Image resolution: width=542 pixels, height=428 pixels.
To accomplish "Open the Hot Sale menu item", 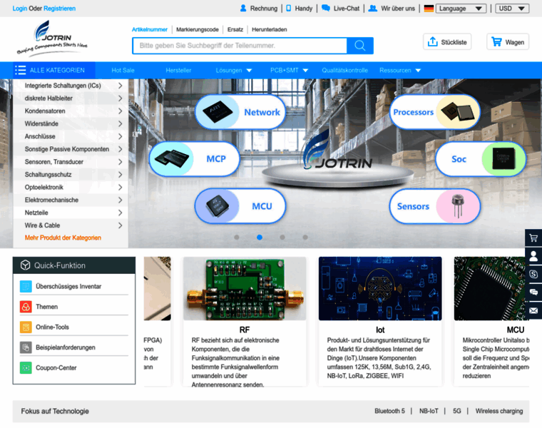I will tap(123, 70).
